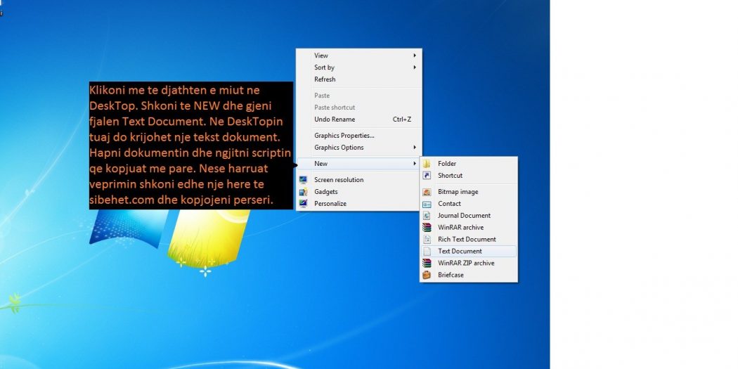
Task: Choose Refresh from the context menu
Action: click(358, 79)
